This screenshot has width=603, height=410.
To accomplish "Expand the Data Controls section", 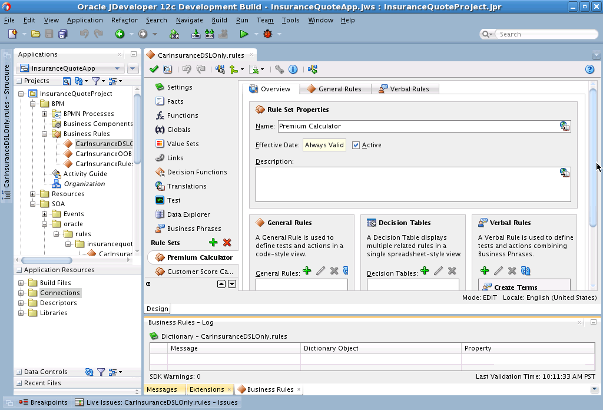I will click(x=19, y=372).
